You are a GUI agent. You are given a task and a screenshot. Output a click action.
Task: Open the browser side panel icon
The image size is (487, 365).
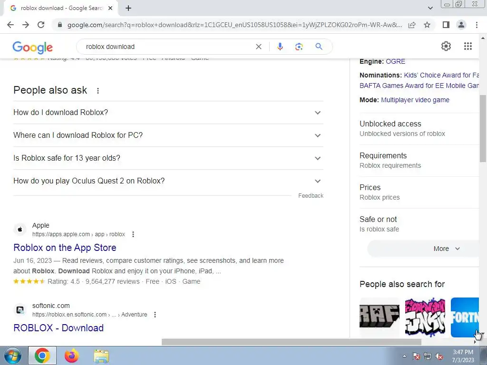click(446, 25)
